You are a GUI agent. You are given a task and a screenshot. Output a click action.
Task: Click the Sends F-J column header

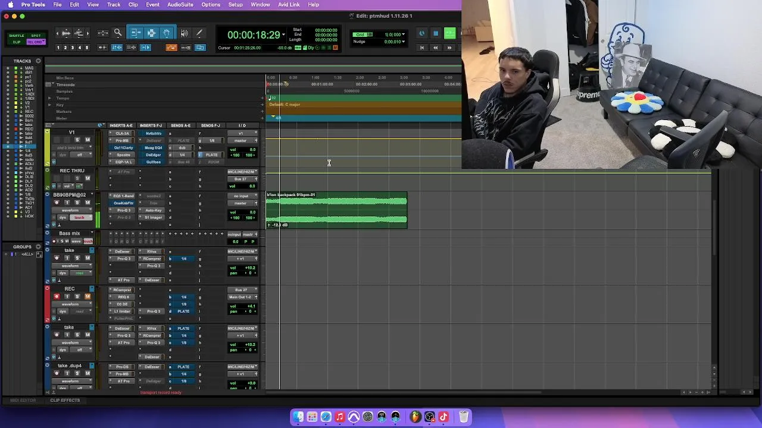[211, 125]
